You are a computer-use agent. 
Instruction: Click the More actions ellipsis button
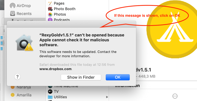[x=175, y=96]
